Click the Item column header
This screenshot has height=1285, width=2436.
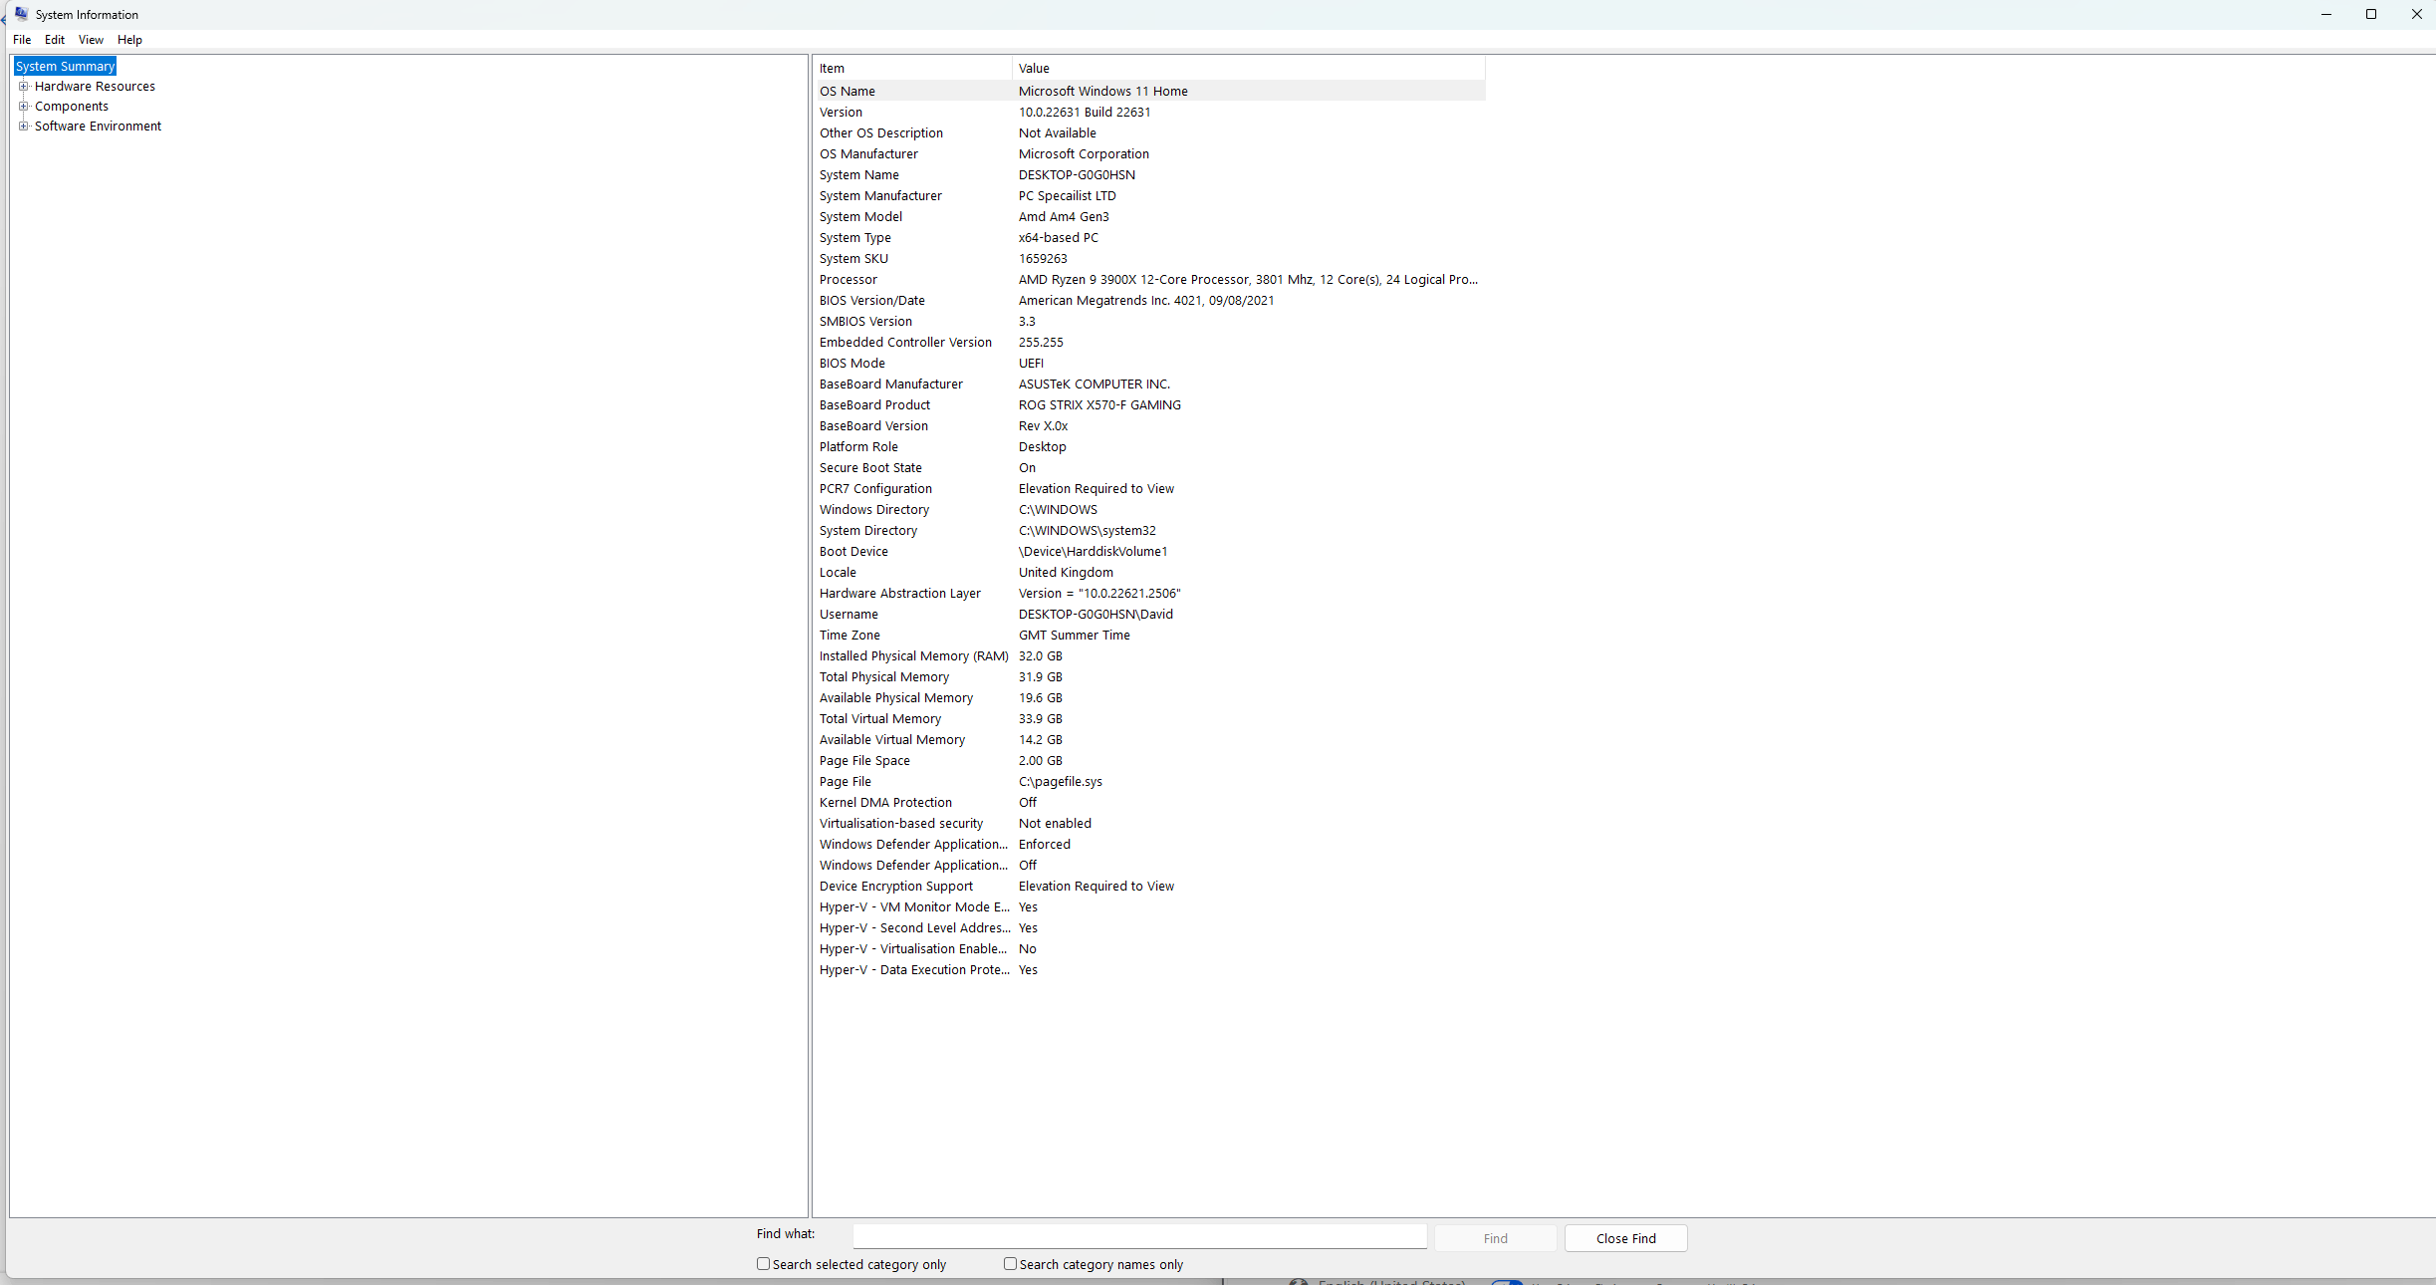[x=912, y=68]
